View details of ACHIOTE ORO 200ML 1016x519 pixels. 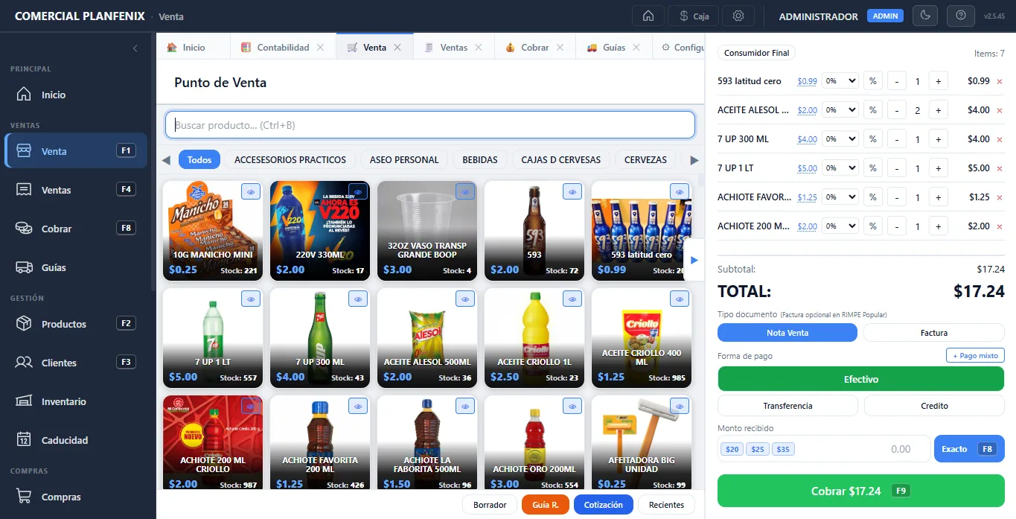(x=572, y=407)
